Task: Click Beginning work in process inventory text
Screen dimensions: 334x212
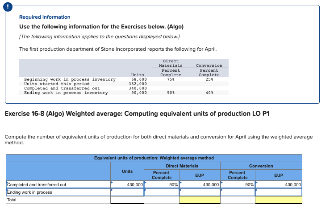Action: (70, 79)
